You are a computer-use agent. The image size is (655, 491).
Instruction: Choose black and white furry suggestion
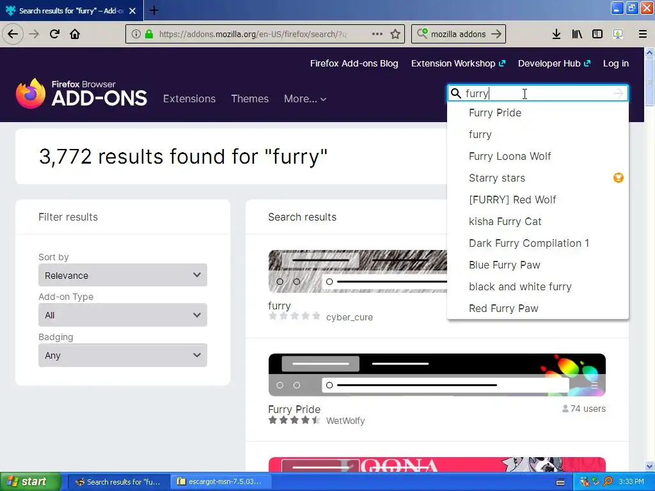(x=537, y=286)
